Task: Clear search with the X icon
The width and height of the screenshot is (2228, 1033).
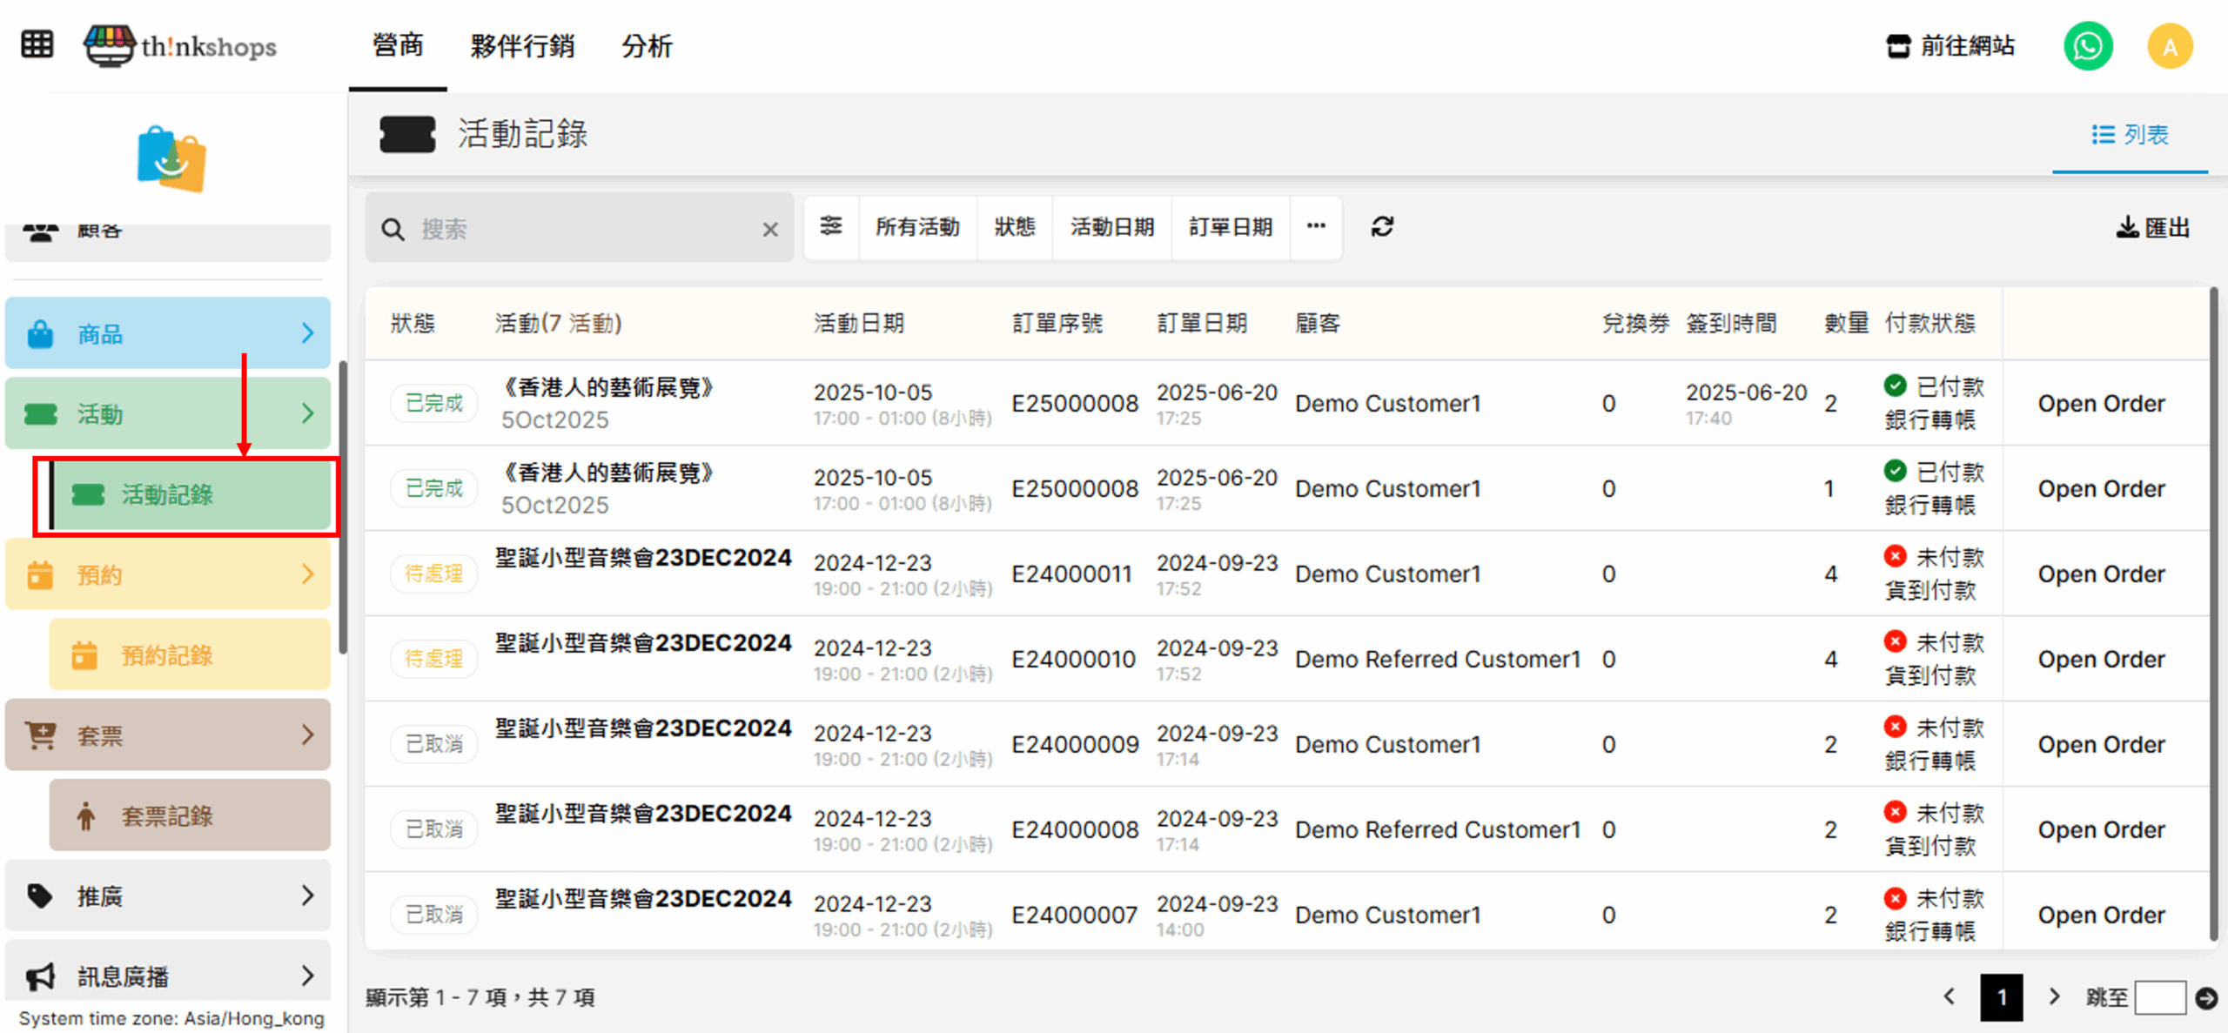Action: point(770,230)
